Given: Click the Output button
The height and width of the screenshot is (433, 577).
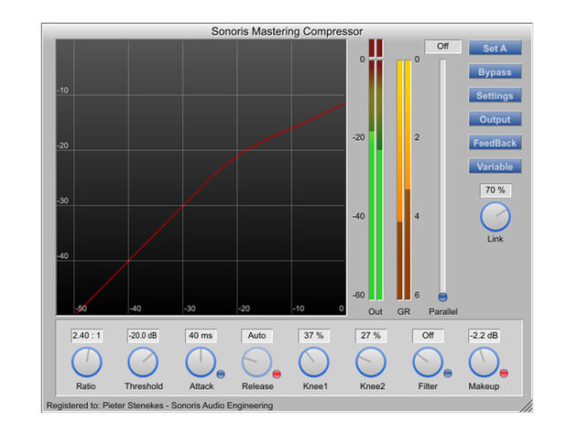Looking at the screenshot, I should pyautogui.click(x=495, y=119).
